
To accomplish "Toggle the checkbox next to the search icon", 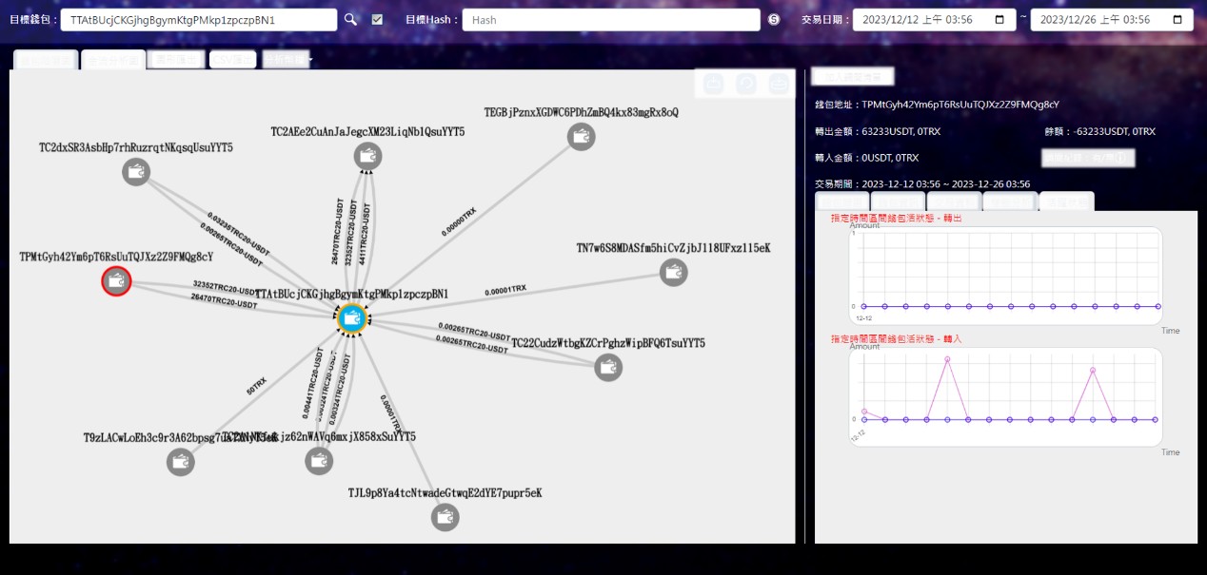I will (378, 19).
